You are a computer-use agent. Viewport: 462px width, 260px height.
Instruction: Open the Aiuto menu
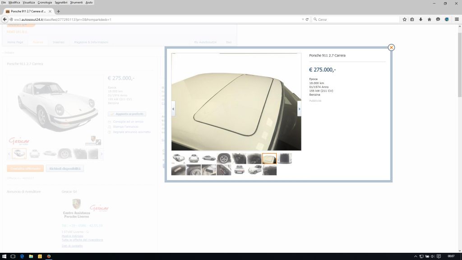click(89, 2)
